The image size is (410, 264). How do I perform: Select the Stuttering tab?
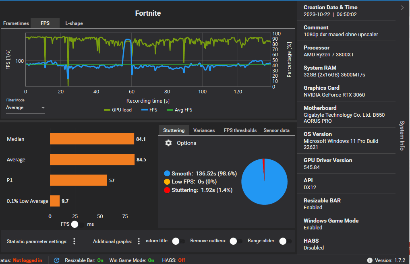pos(174,130)
